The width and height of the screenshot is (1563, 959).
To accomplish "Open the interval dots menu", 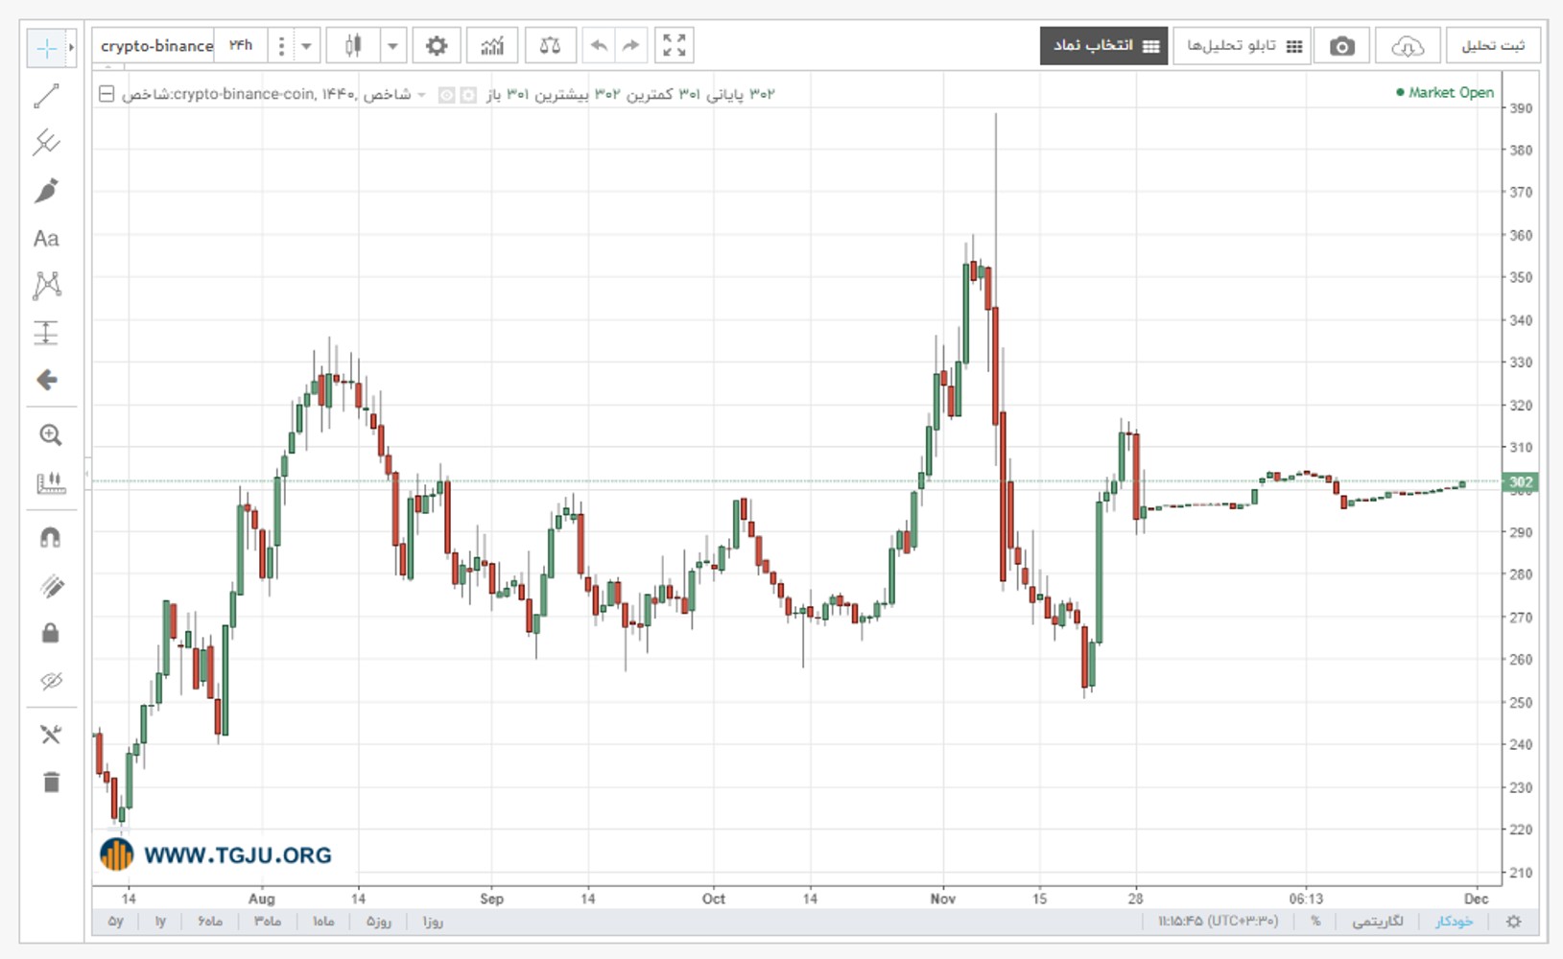I will tap(281, 45).
